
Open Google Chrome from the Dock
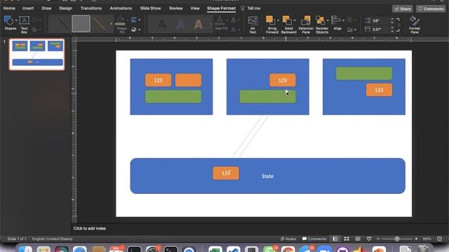pos(288,249)
